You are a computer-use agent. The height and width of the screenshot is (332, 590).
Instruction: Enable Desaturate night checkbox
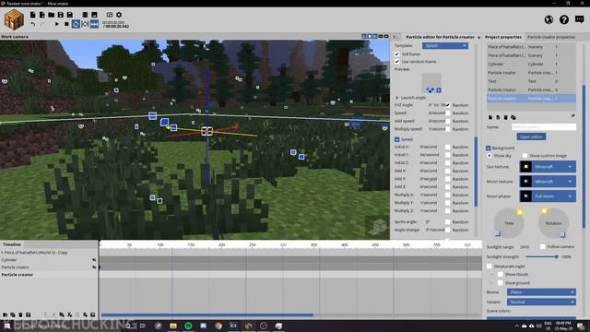490,267
